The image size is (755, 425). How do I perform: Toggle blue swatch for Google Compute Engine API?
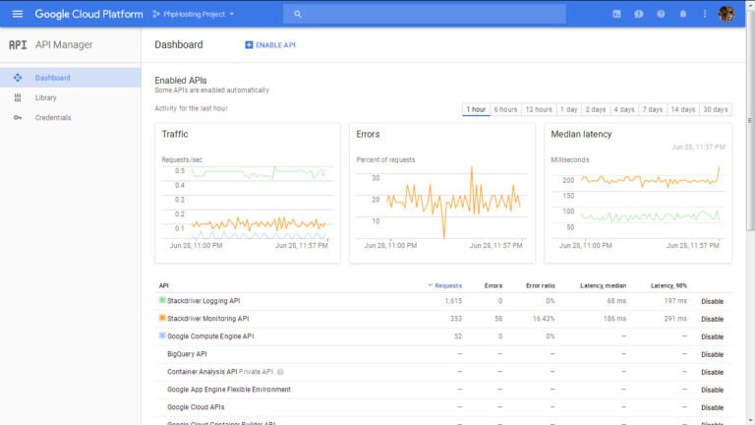pyautogui.click(x=162, y=335)
